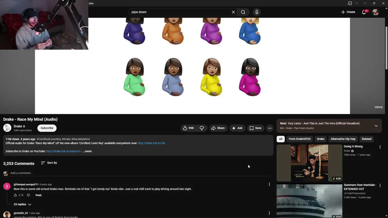
Task: Expand the description with ...more
Action: pyautogui.click(x=87, y=151)
